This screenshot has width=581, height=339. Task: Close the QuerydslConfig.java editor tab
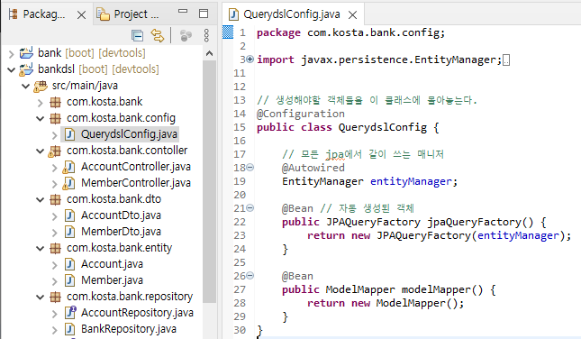pyautogui.click(x=353, y=14)
